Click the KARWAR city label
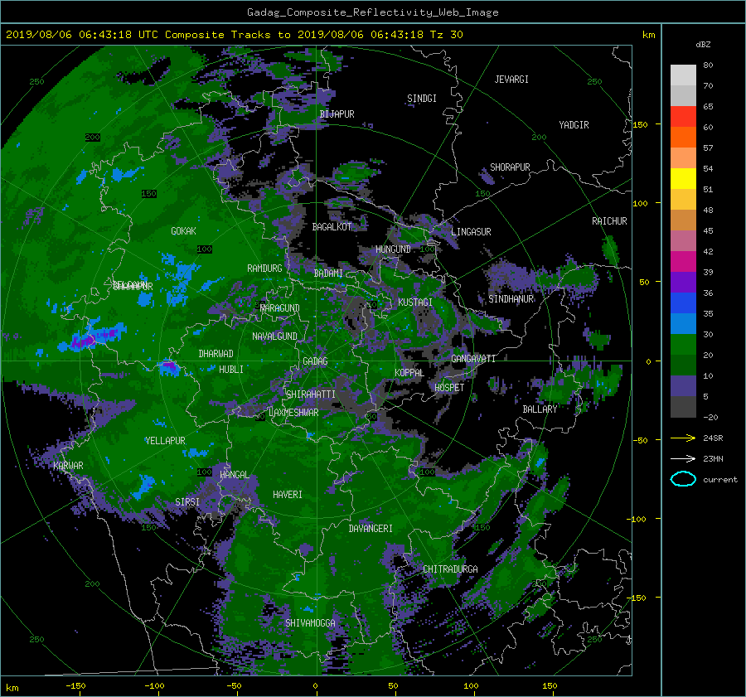The width and height of the screenshot is (746, 697). point(68,466)
